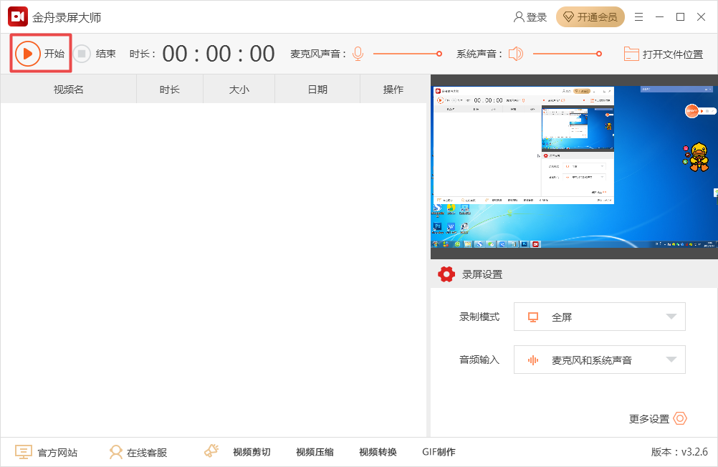Adjust the system sound volume slider handle
This screenshot has height=467, width=718.
coord(599,54)
